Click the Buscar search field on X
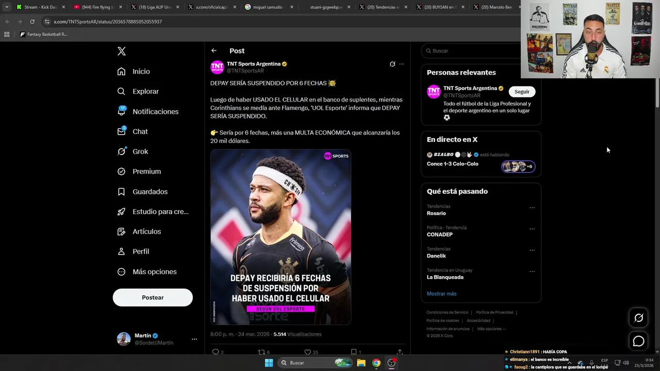660x371 pixels. (x=472, y=50)
